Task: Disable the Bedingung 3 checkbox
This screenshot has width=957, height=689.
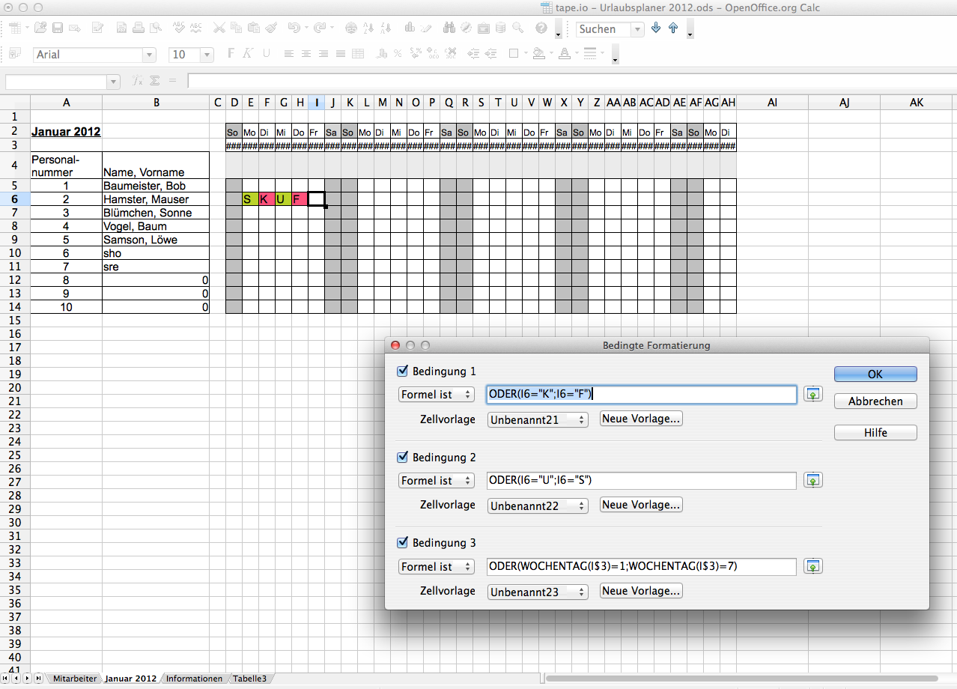Action: point(403,542)
